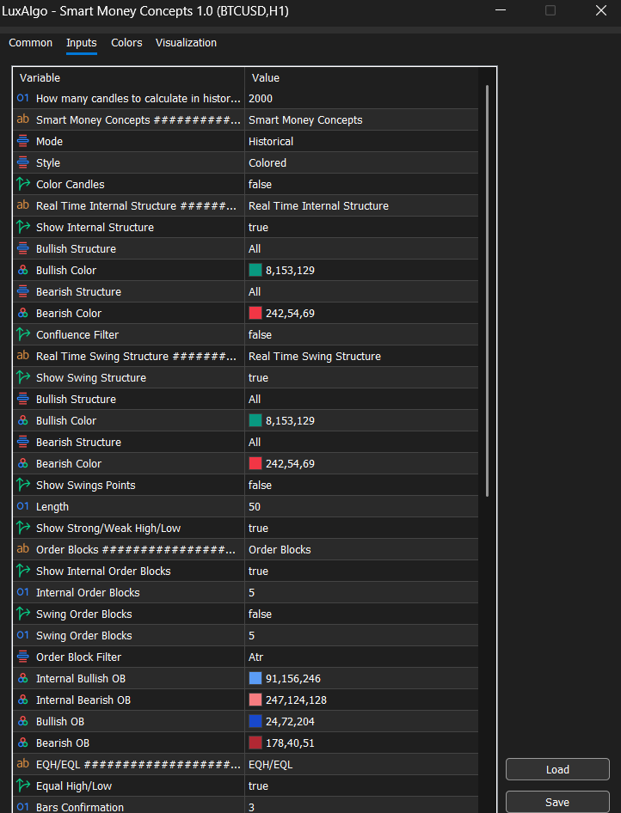Viewport: 621px width, 813px height.
Task: Click the Variable column header
Action: click(129, 77)
